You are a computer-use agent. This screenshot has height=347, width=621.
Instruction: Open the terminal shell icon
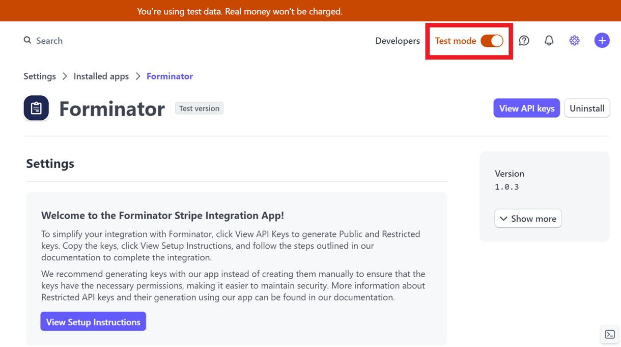click(610, 335)
